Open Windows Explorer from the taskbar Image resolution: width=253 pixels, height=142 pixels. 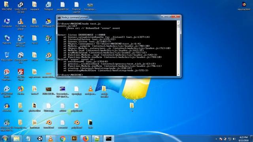point(17,138)
